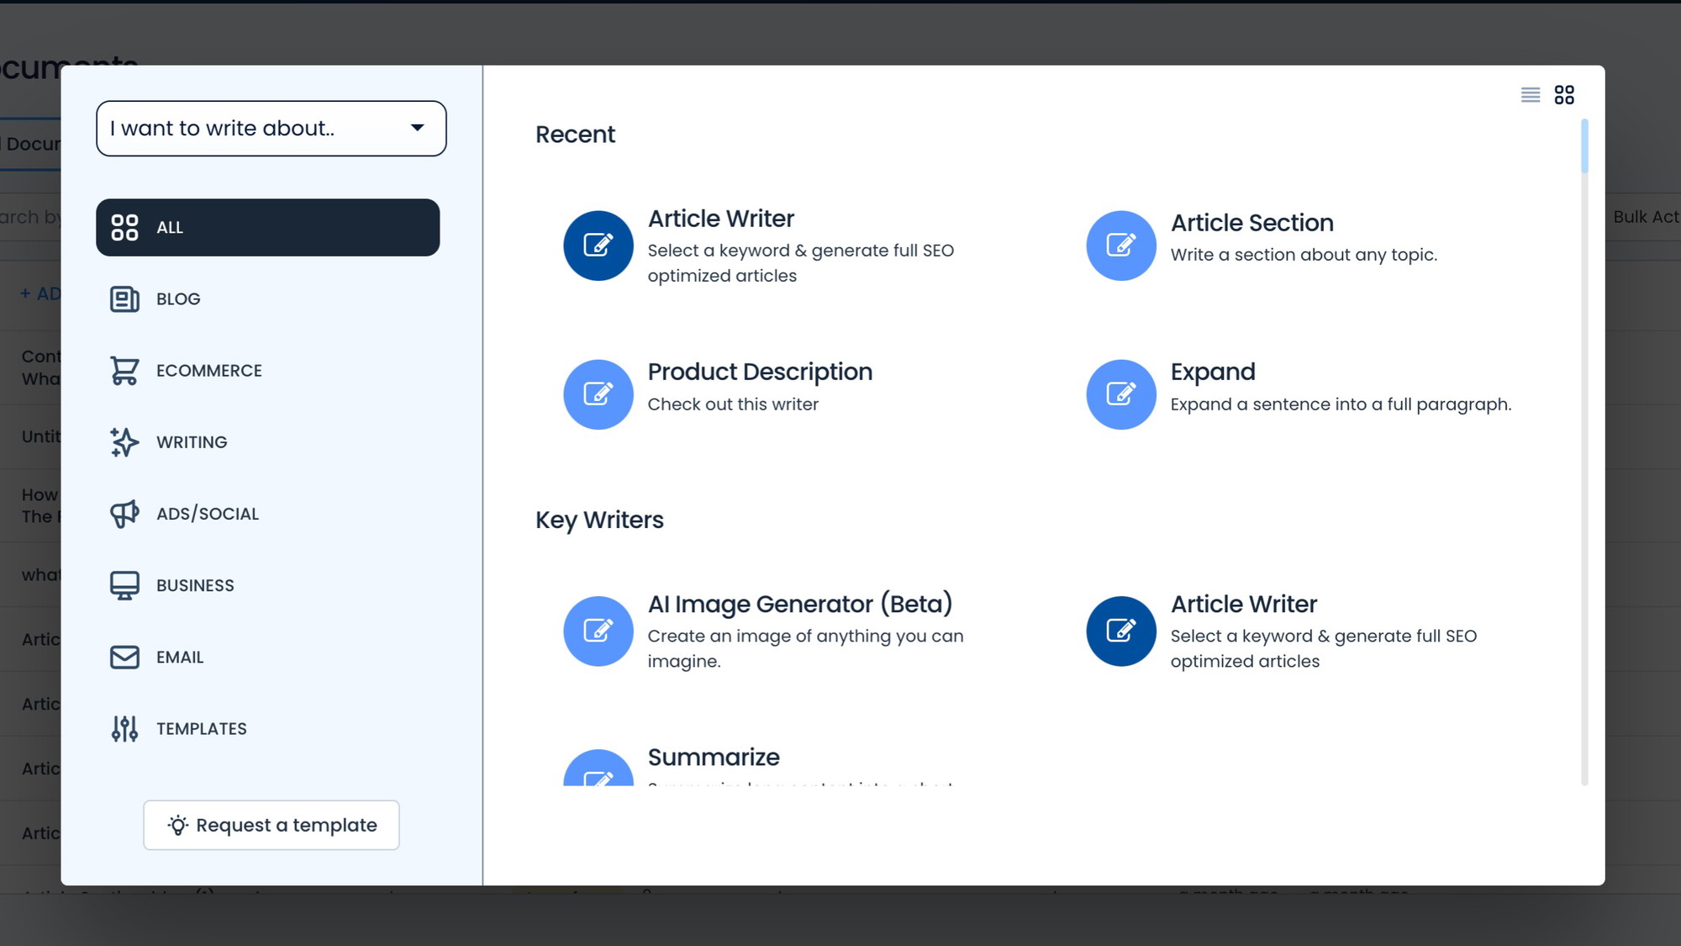
Task: Select the ALL category tab
Action: click(266, 228)
